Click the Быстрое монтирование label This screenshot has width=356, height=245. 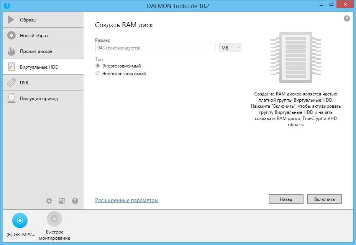pyautogui.click(x=54, y=235)
